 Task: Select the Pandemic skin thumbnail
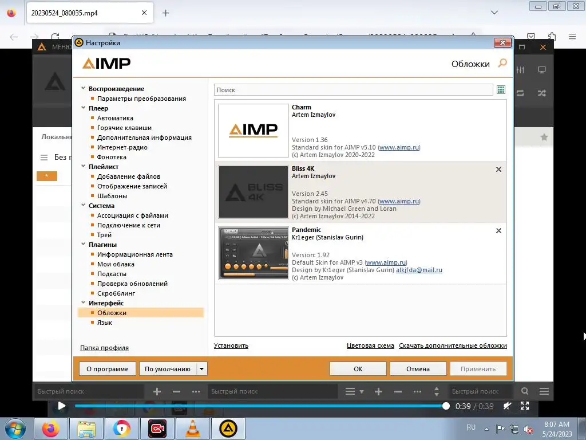click(254, 253)
